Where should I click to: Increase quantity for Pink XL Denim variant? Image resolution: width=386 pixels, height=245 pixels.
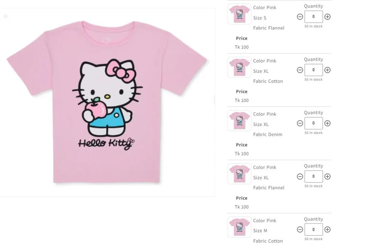[x=327, y=123]
